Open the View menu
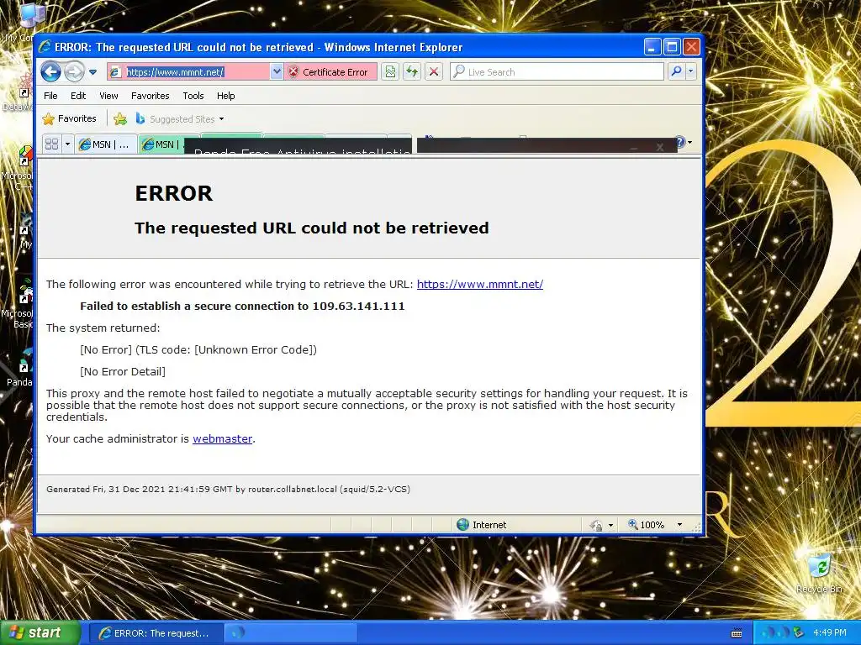The image size is (861, 645). 108,96
